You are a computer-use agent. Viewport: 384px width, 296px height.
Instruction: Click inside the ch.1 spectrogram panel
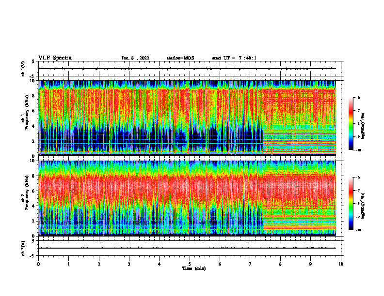[x=187, y=118]
